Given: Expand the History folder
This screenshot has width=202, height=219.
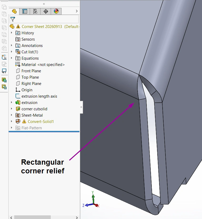Looking at the screenshot, I should [x=12, y=33].
